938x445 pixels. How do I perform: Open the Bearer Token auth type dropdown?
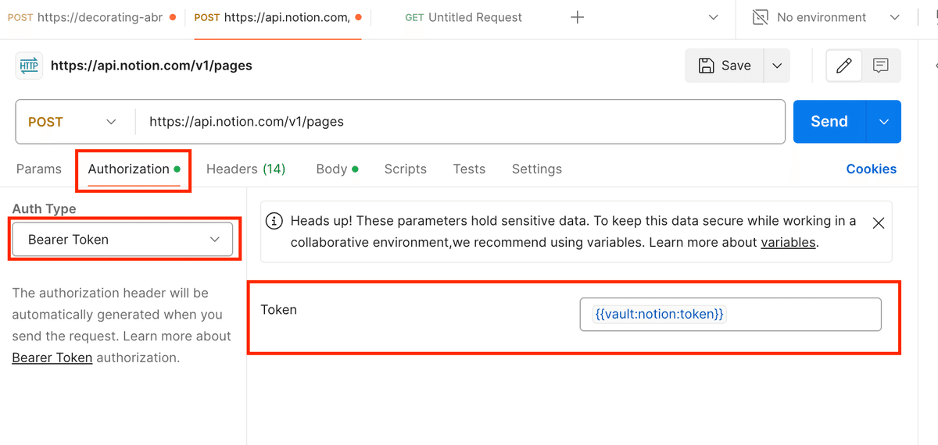123,240
